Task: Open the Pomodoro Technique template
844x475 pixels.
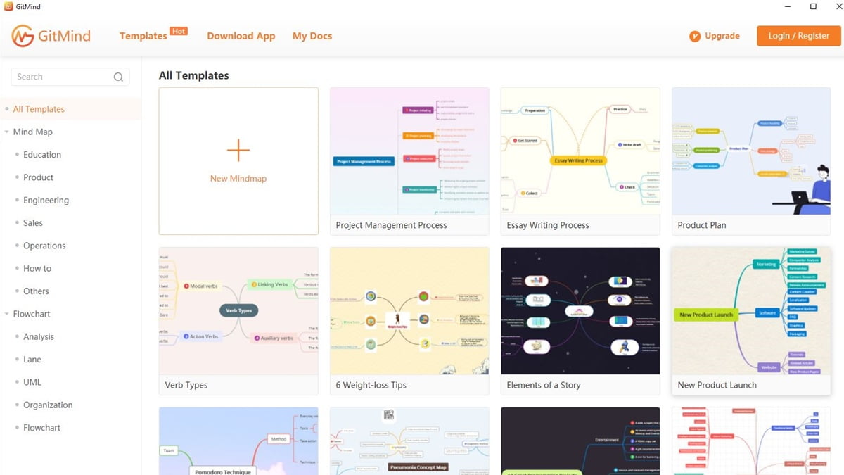Action: click(238, 441)
